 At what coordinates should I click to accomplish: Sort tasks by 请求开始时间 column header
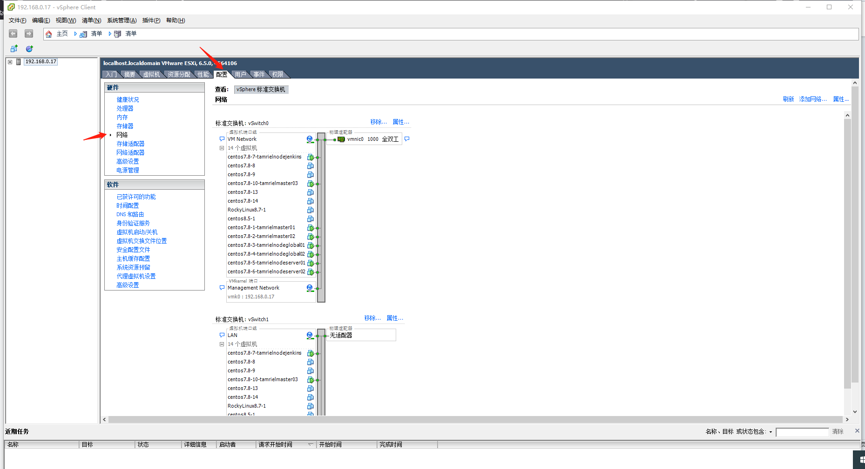[x=286, y=445]
